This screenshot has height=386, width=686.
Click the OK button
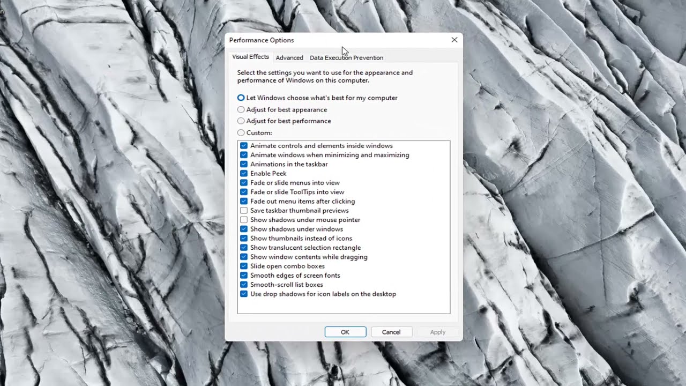[x=345, y=332]
